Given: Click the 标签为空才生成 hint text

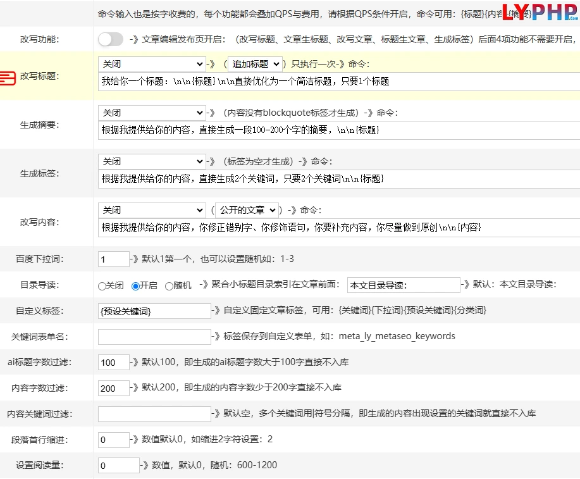Looking at the screenshot, I should (x=259, y=161).
